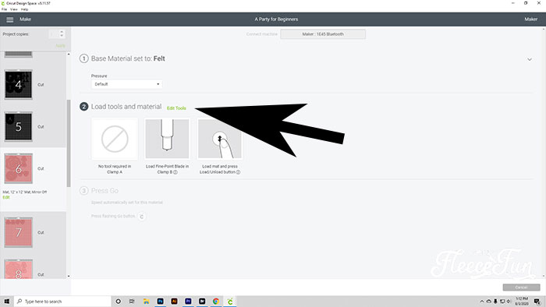Open the Help menu
Viewport: 546px width, 307px height.
pos(24,9)
